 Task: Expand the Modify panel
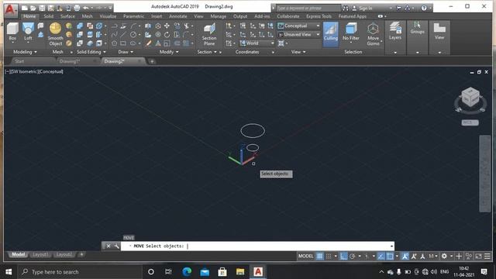(x=169, y=52)
